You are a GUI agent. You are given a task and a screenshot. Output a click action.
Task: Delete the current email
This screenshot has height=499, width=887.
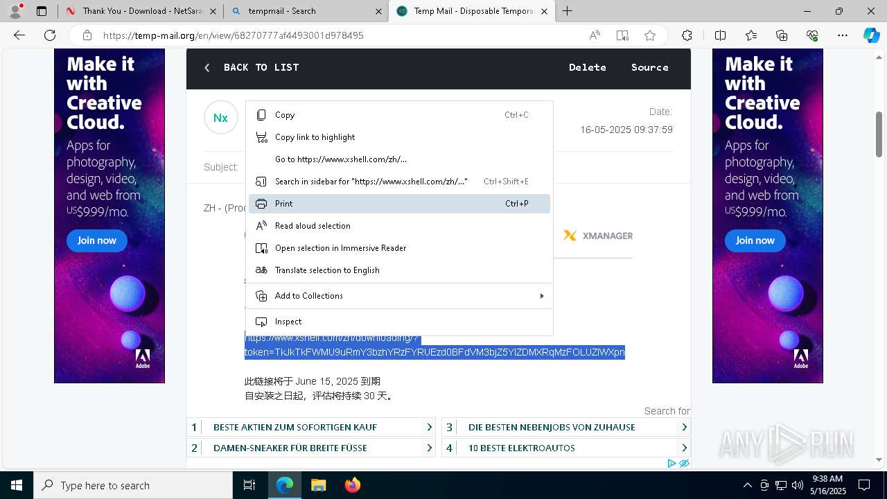pos(588,67)
